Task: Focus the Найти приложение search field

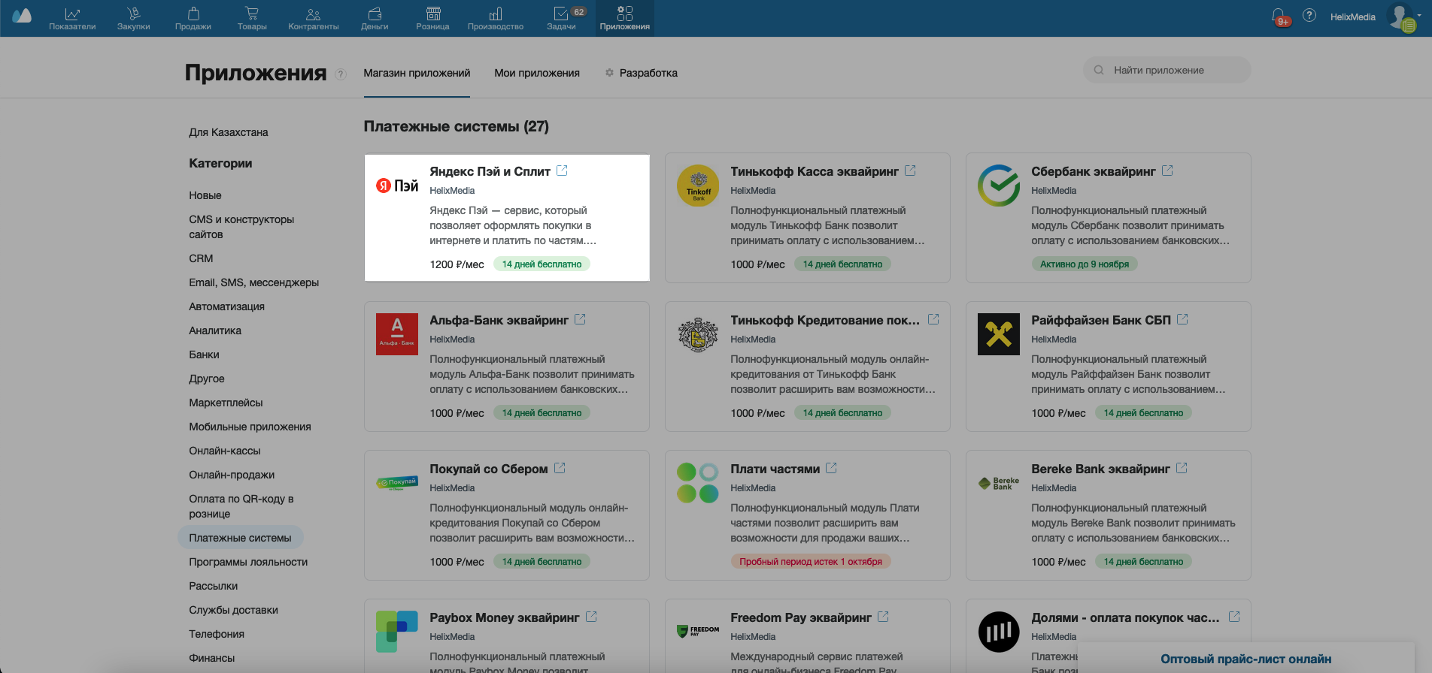Action: click(x=1167, y=70)
